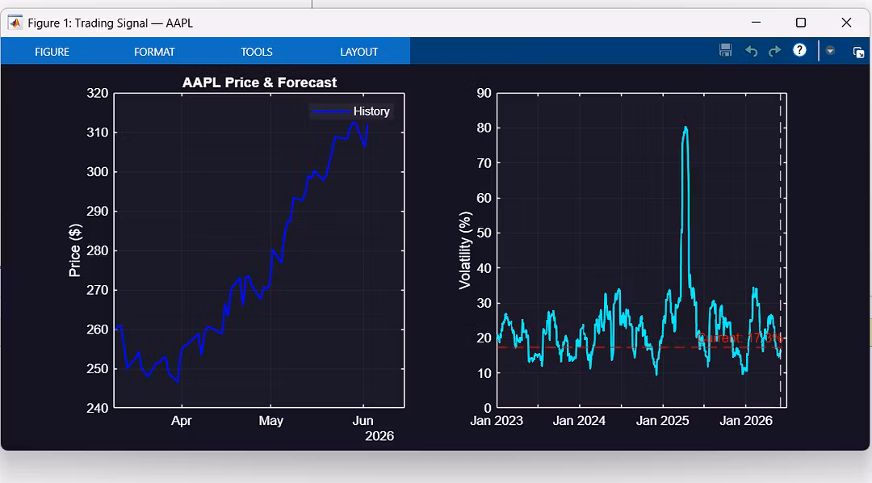This screenshot has height=483, width=872.
Task: Open the Help question mark icon
Action: click(x=799, y=50)
